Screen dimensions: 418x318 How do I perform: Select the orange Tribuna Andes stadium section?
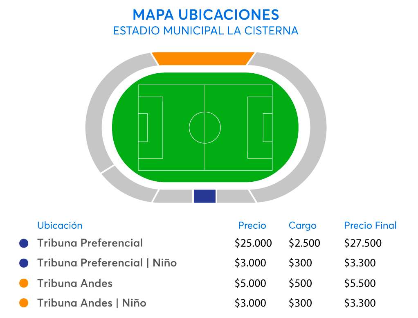203,59
